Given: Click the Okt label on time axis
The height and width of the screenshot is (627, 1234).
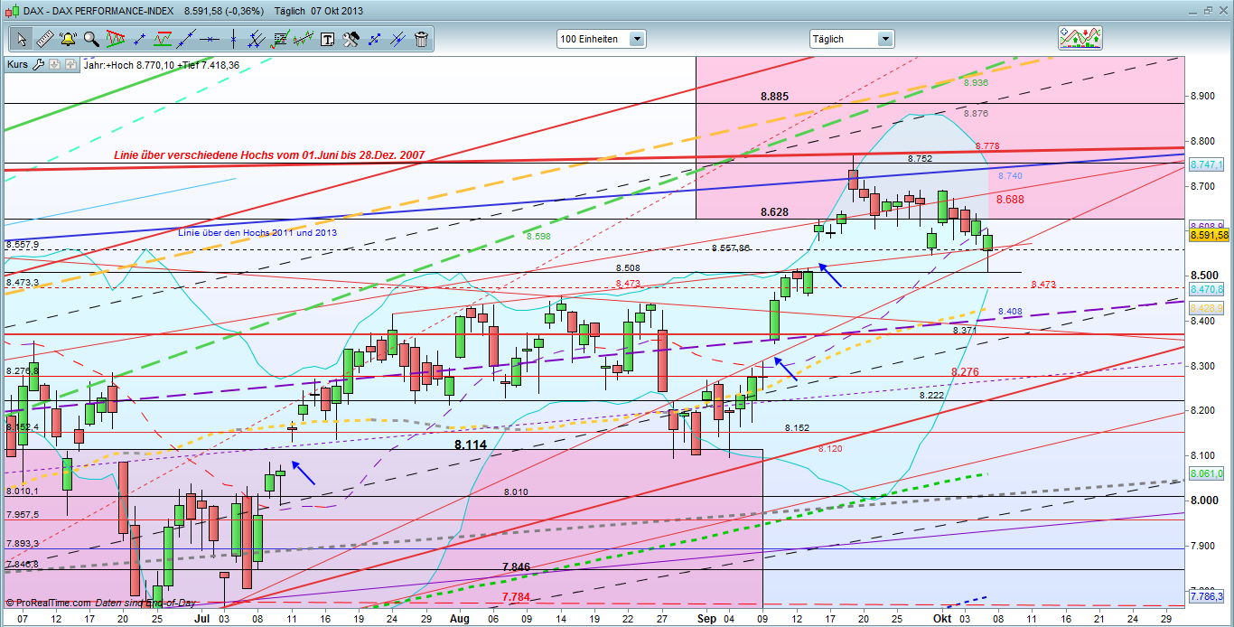Looking at the screenshot, I should coord(942,618).
